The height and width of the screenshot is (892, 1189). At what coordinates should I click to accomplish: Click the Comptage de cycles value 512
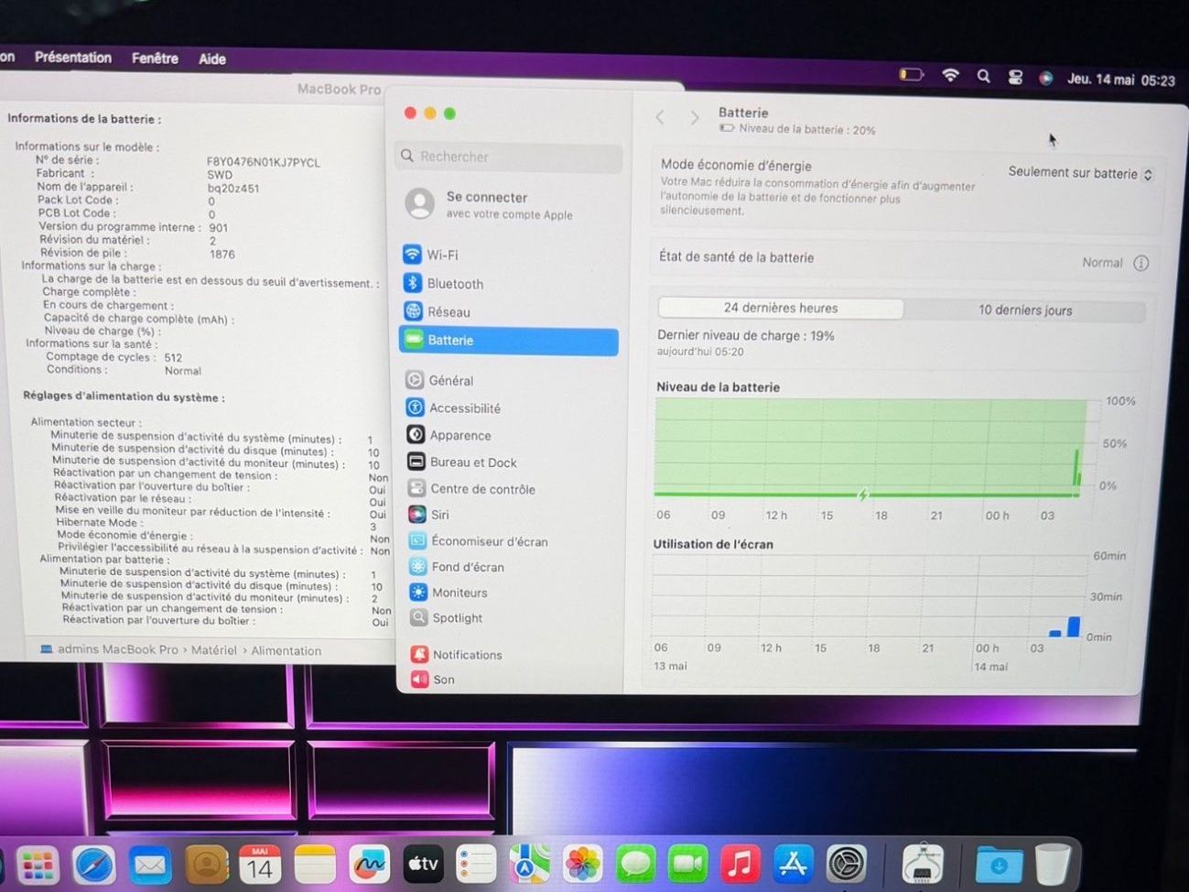[173, 358]
